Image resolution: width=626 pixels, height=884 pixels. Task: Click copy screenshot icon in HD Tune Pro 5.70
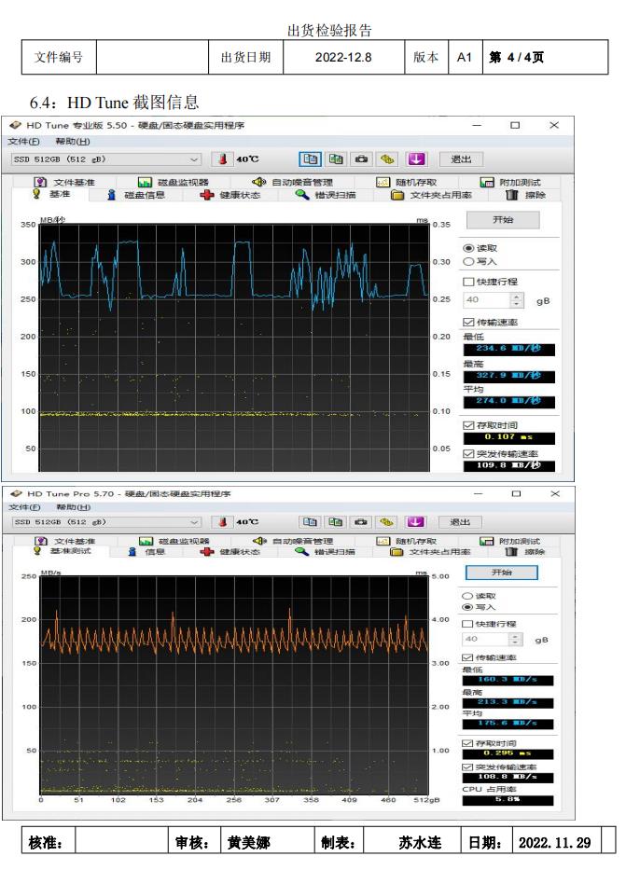336,522
